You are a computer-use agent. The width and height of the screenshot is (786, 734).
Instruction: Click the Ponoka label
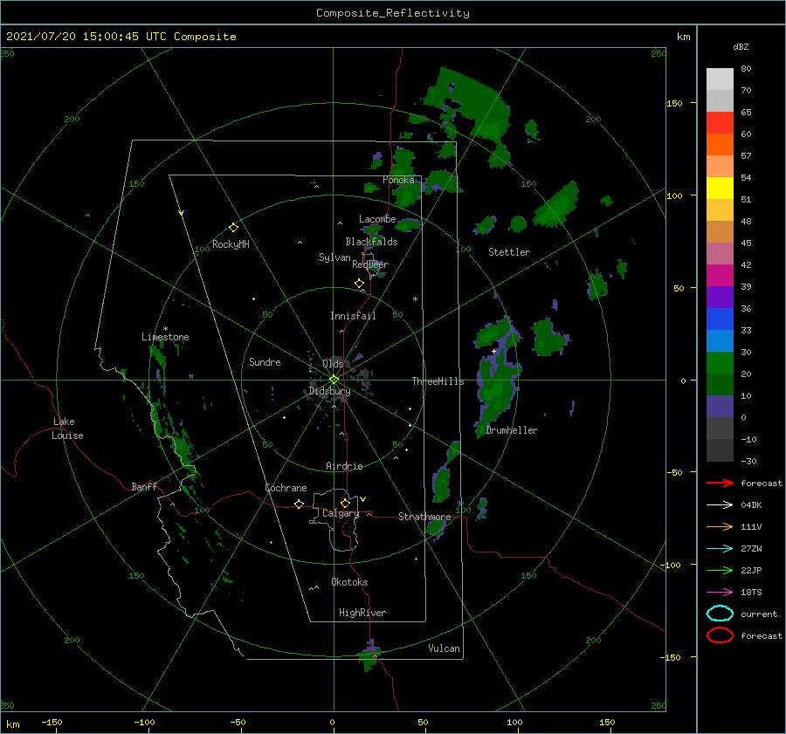[398, 180]
